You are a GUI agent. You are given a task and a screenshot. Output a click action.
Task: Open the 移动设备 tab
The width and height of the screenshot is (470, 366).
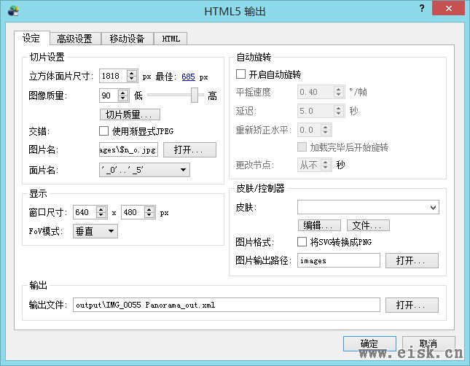(x=127, y=39)
